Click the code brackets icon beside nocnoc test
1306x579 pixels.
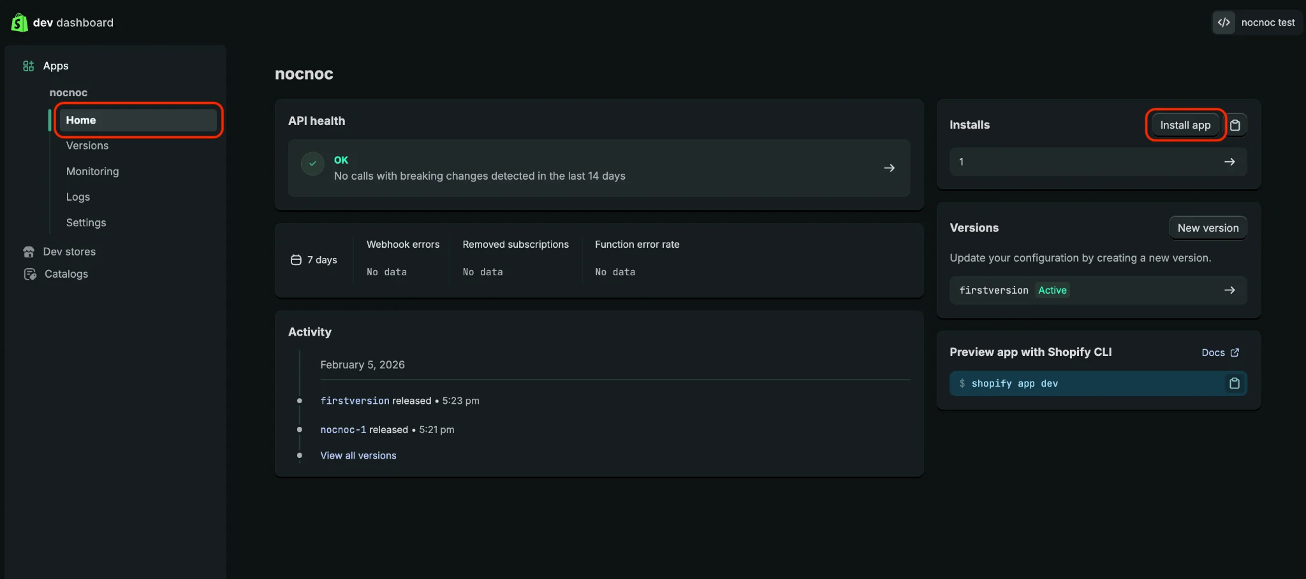1224,23
